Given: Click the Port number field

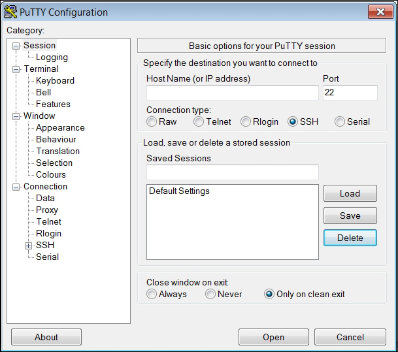Looking at the screenshot, I should (x=350, y=93).
